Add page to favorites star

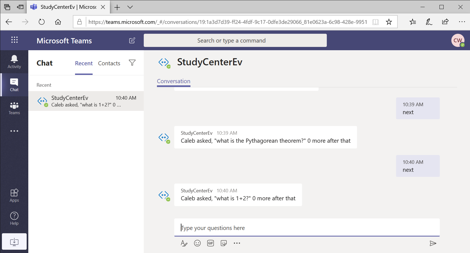tap(389, 22)
